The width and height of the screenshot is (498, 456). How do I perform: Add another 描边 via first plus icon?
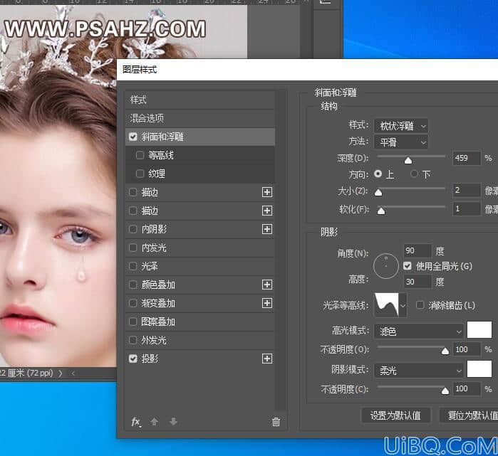[266, 192]
